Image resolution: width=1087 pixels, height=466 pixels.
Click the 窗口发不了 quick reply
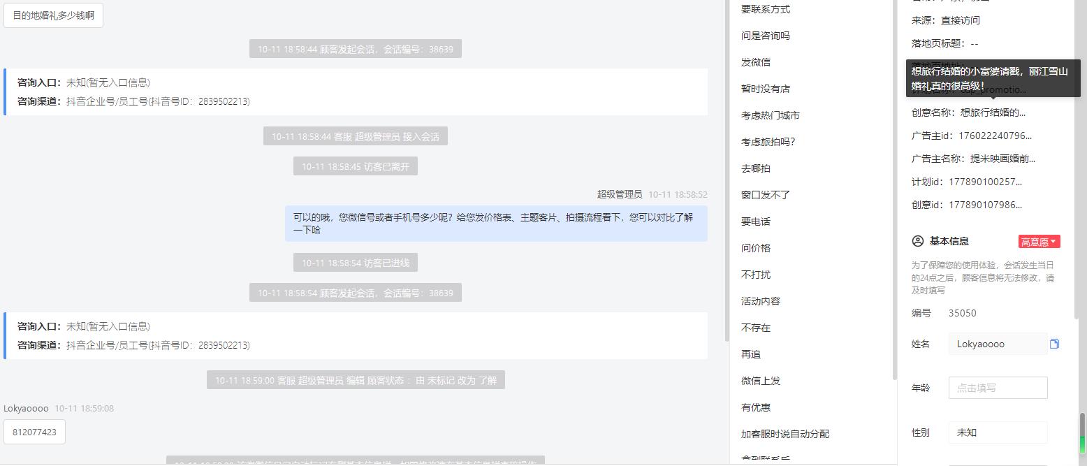pos(766,195)
